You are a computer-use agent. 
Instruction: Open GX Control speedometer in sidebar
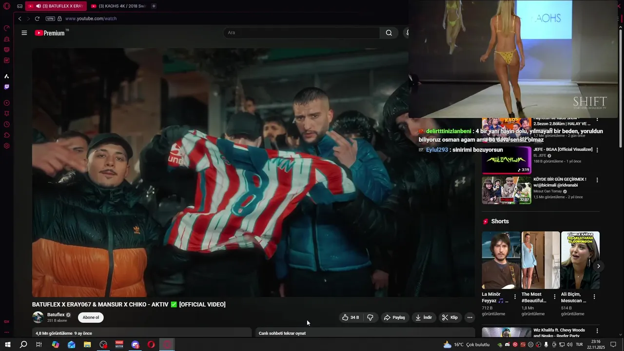(x=7, y=28)
